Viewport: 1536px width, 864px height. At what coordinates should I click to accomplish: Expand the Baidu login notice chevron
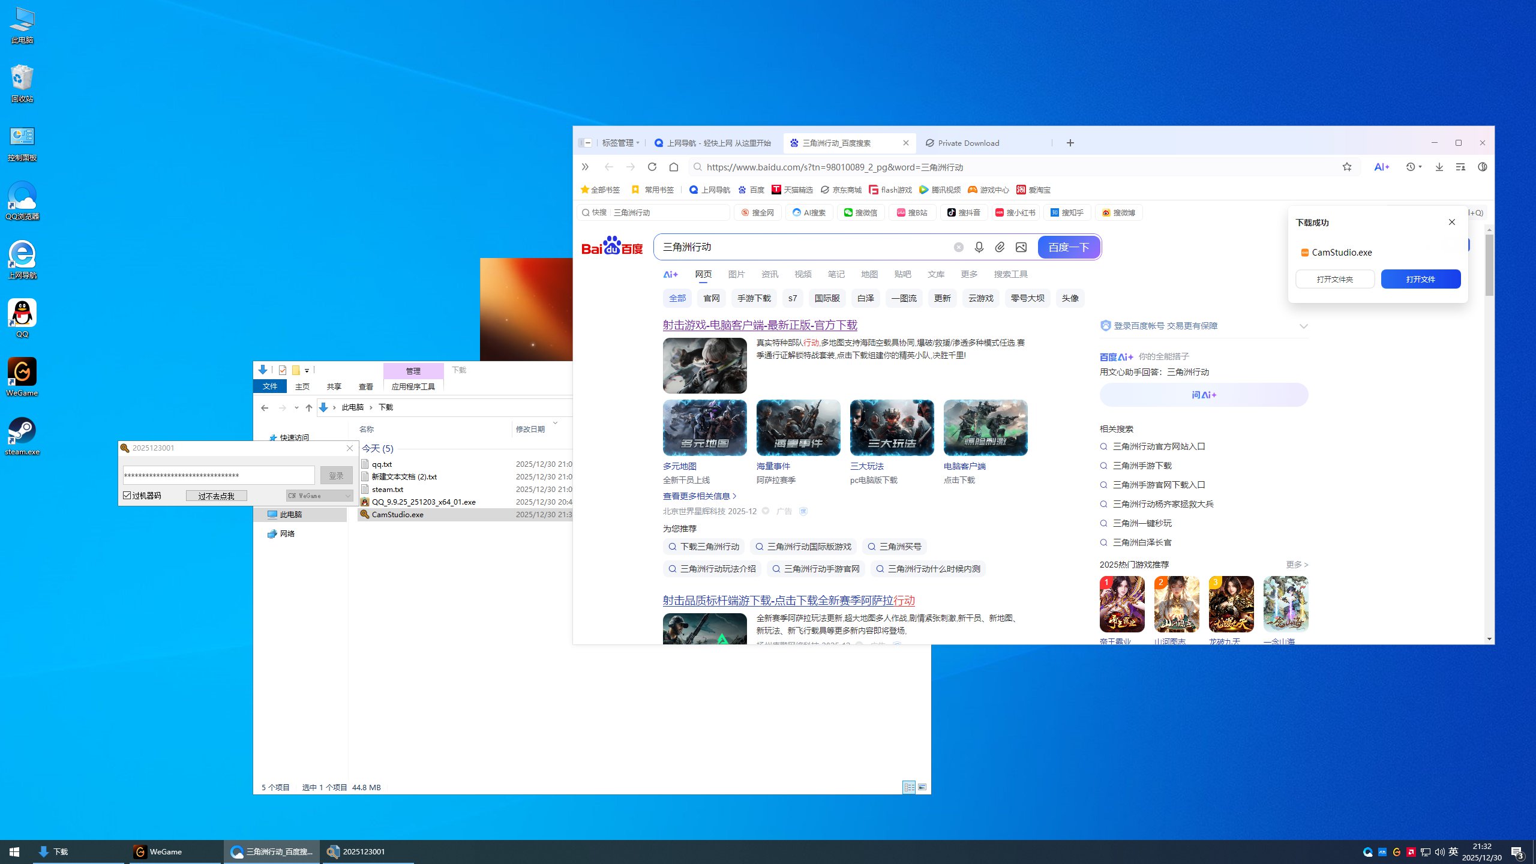[x=1303, y=326]
